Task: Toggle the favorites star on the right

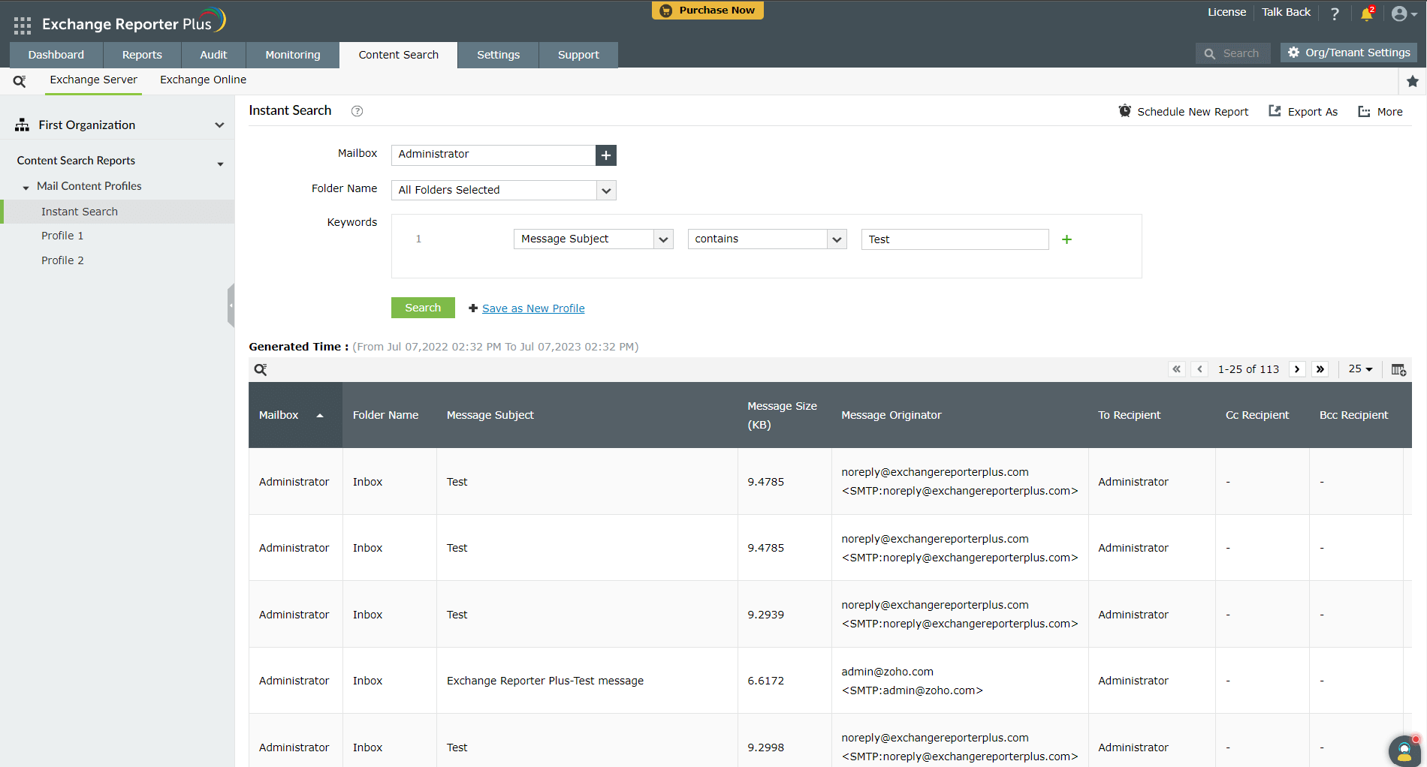Action: pos(1413,81)
